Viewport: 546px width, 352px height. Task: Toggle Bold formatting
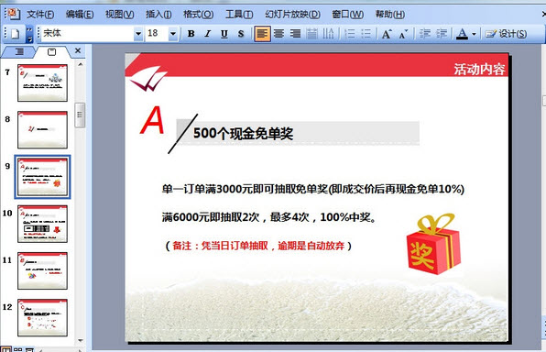(x=191, y=33)
